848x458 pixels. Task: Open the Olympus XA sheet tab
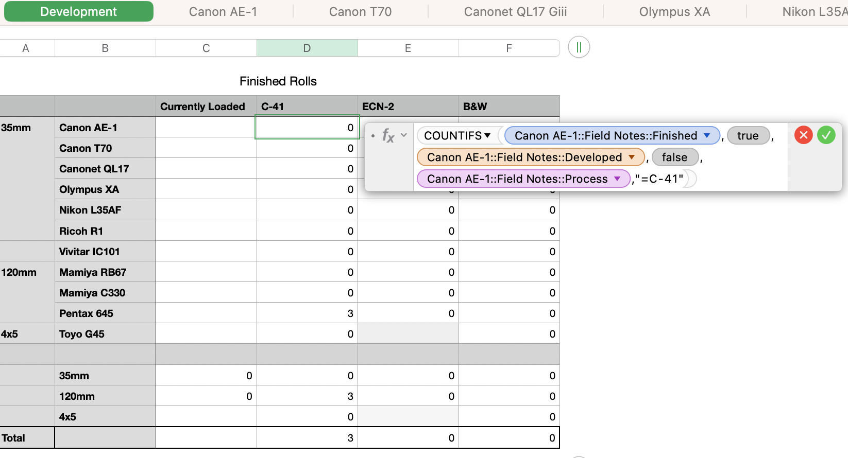pos(675,12)
